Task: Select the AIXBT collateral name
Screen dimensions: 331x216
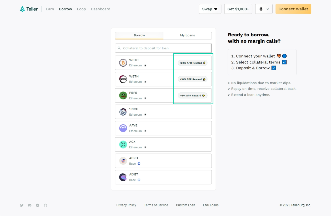Action: pos(134,174)
